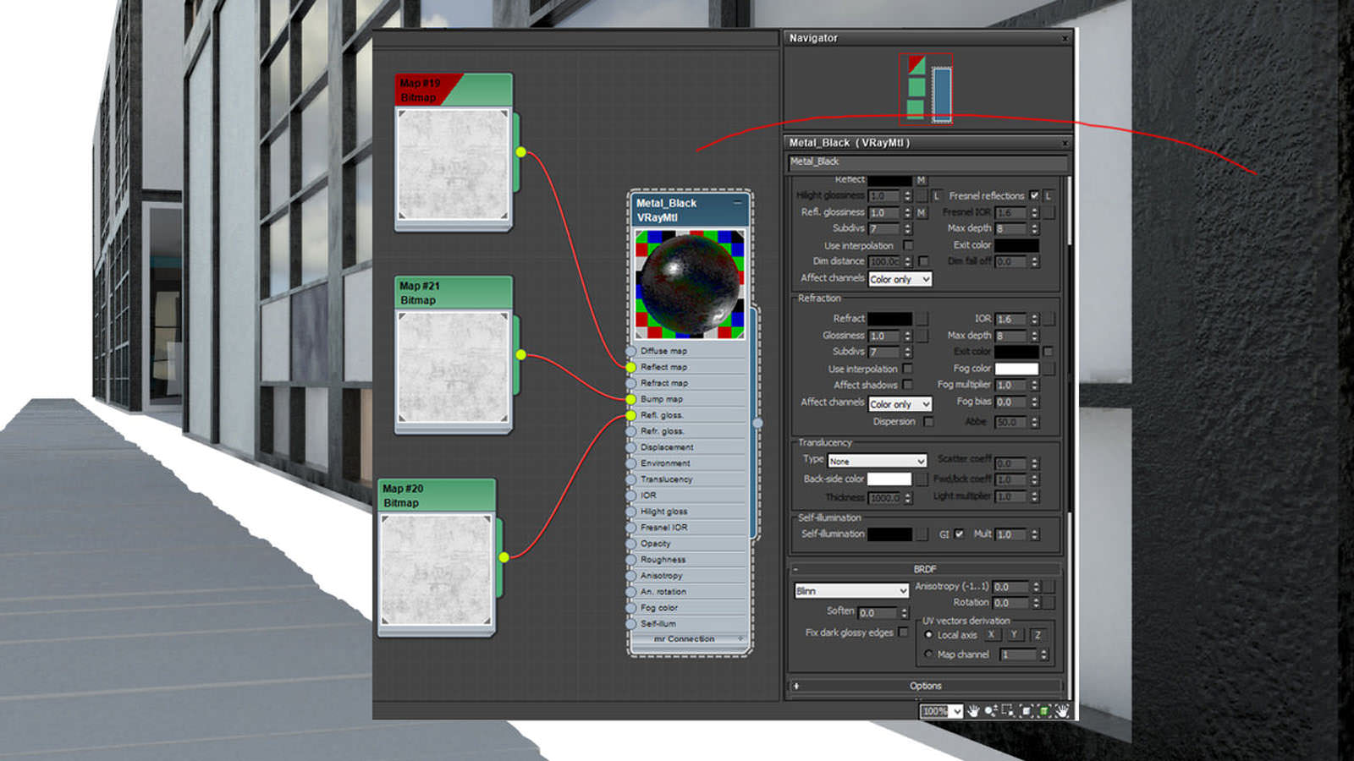
Task: Select the Local axis radio button
Action: pyautogui.click(x=929, y=634)
